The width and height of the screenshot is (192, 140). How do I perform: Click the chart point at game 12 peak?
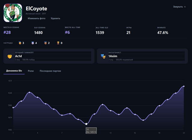tap(103, 105)
